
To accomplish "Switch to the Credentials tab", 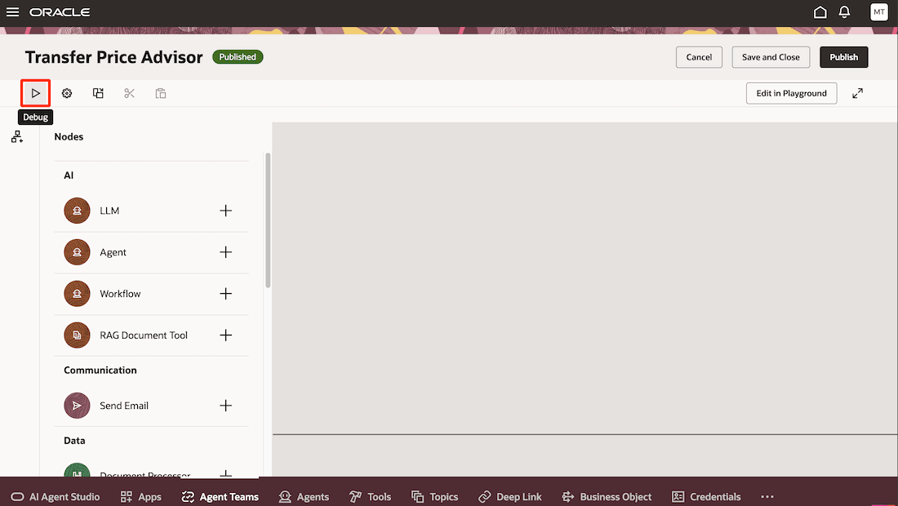I will click(x=706, y=497).
